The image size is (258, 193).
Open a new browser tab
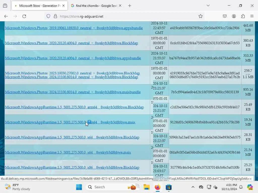[x=130, y=6]
